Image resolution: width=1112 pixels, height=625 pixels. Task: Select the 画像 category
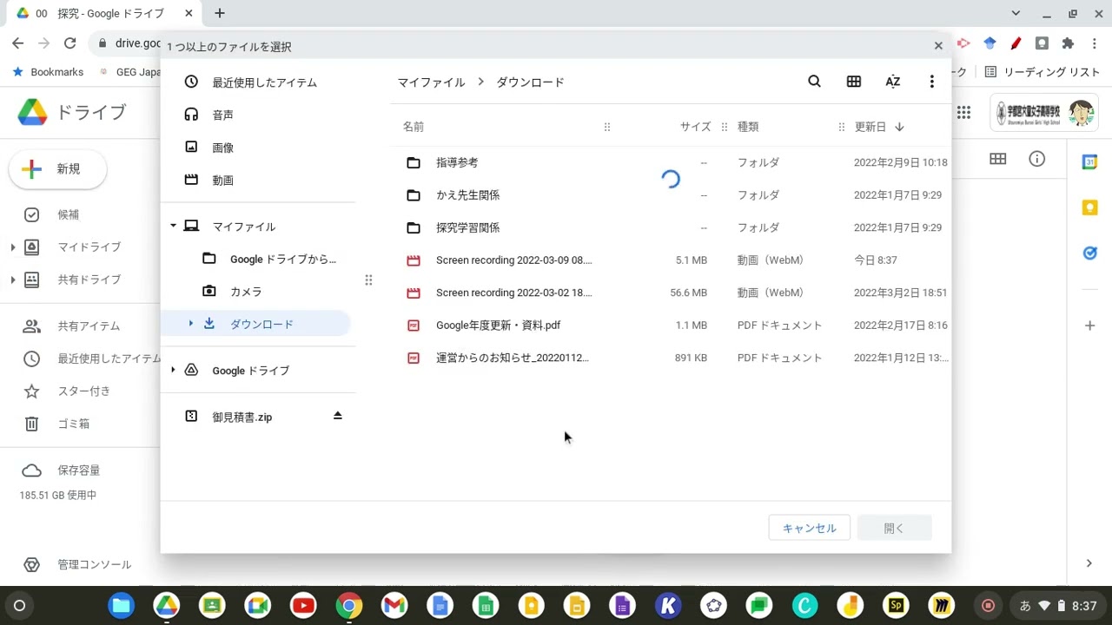(258, 148)
